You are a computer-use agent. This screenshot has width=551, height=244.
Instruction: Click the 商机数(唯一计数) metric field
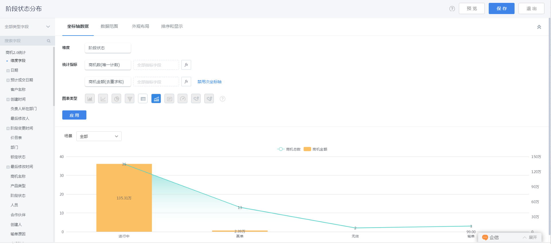tap(108, 65)
